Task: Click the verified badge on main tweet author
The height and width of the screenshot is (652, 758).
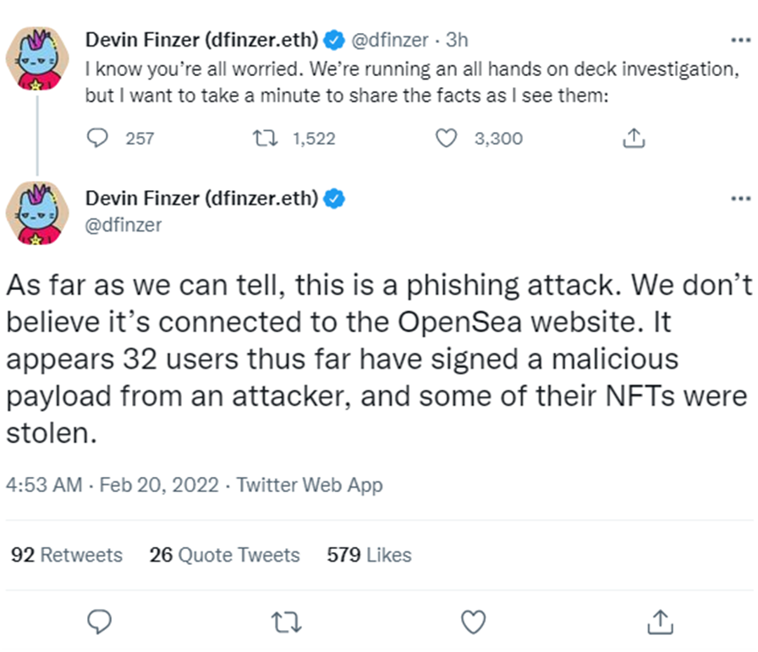Action: [333, 199]
